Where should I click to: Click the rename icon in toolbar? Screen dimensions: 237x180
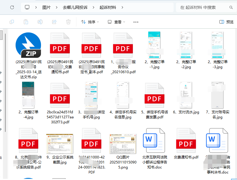click(40, 22)
